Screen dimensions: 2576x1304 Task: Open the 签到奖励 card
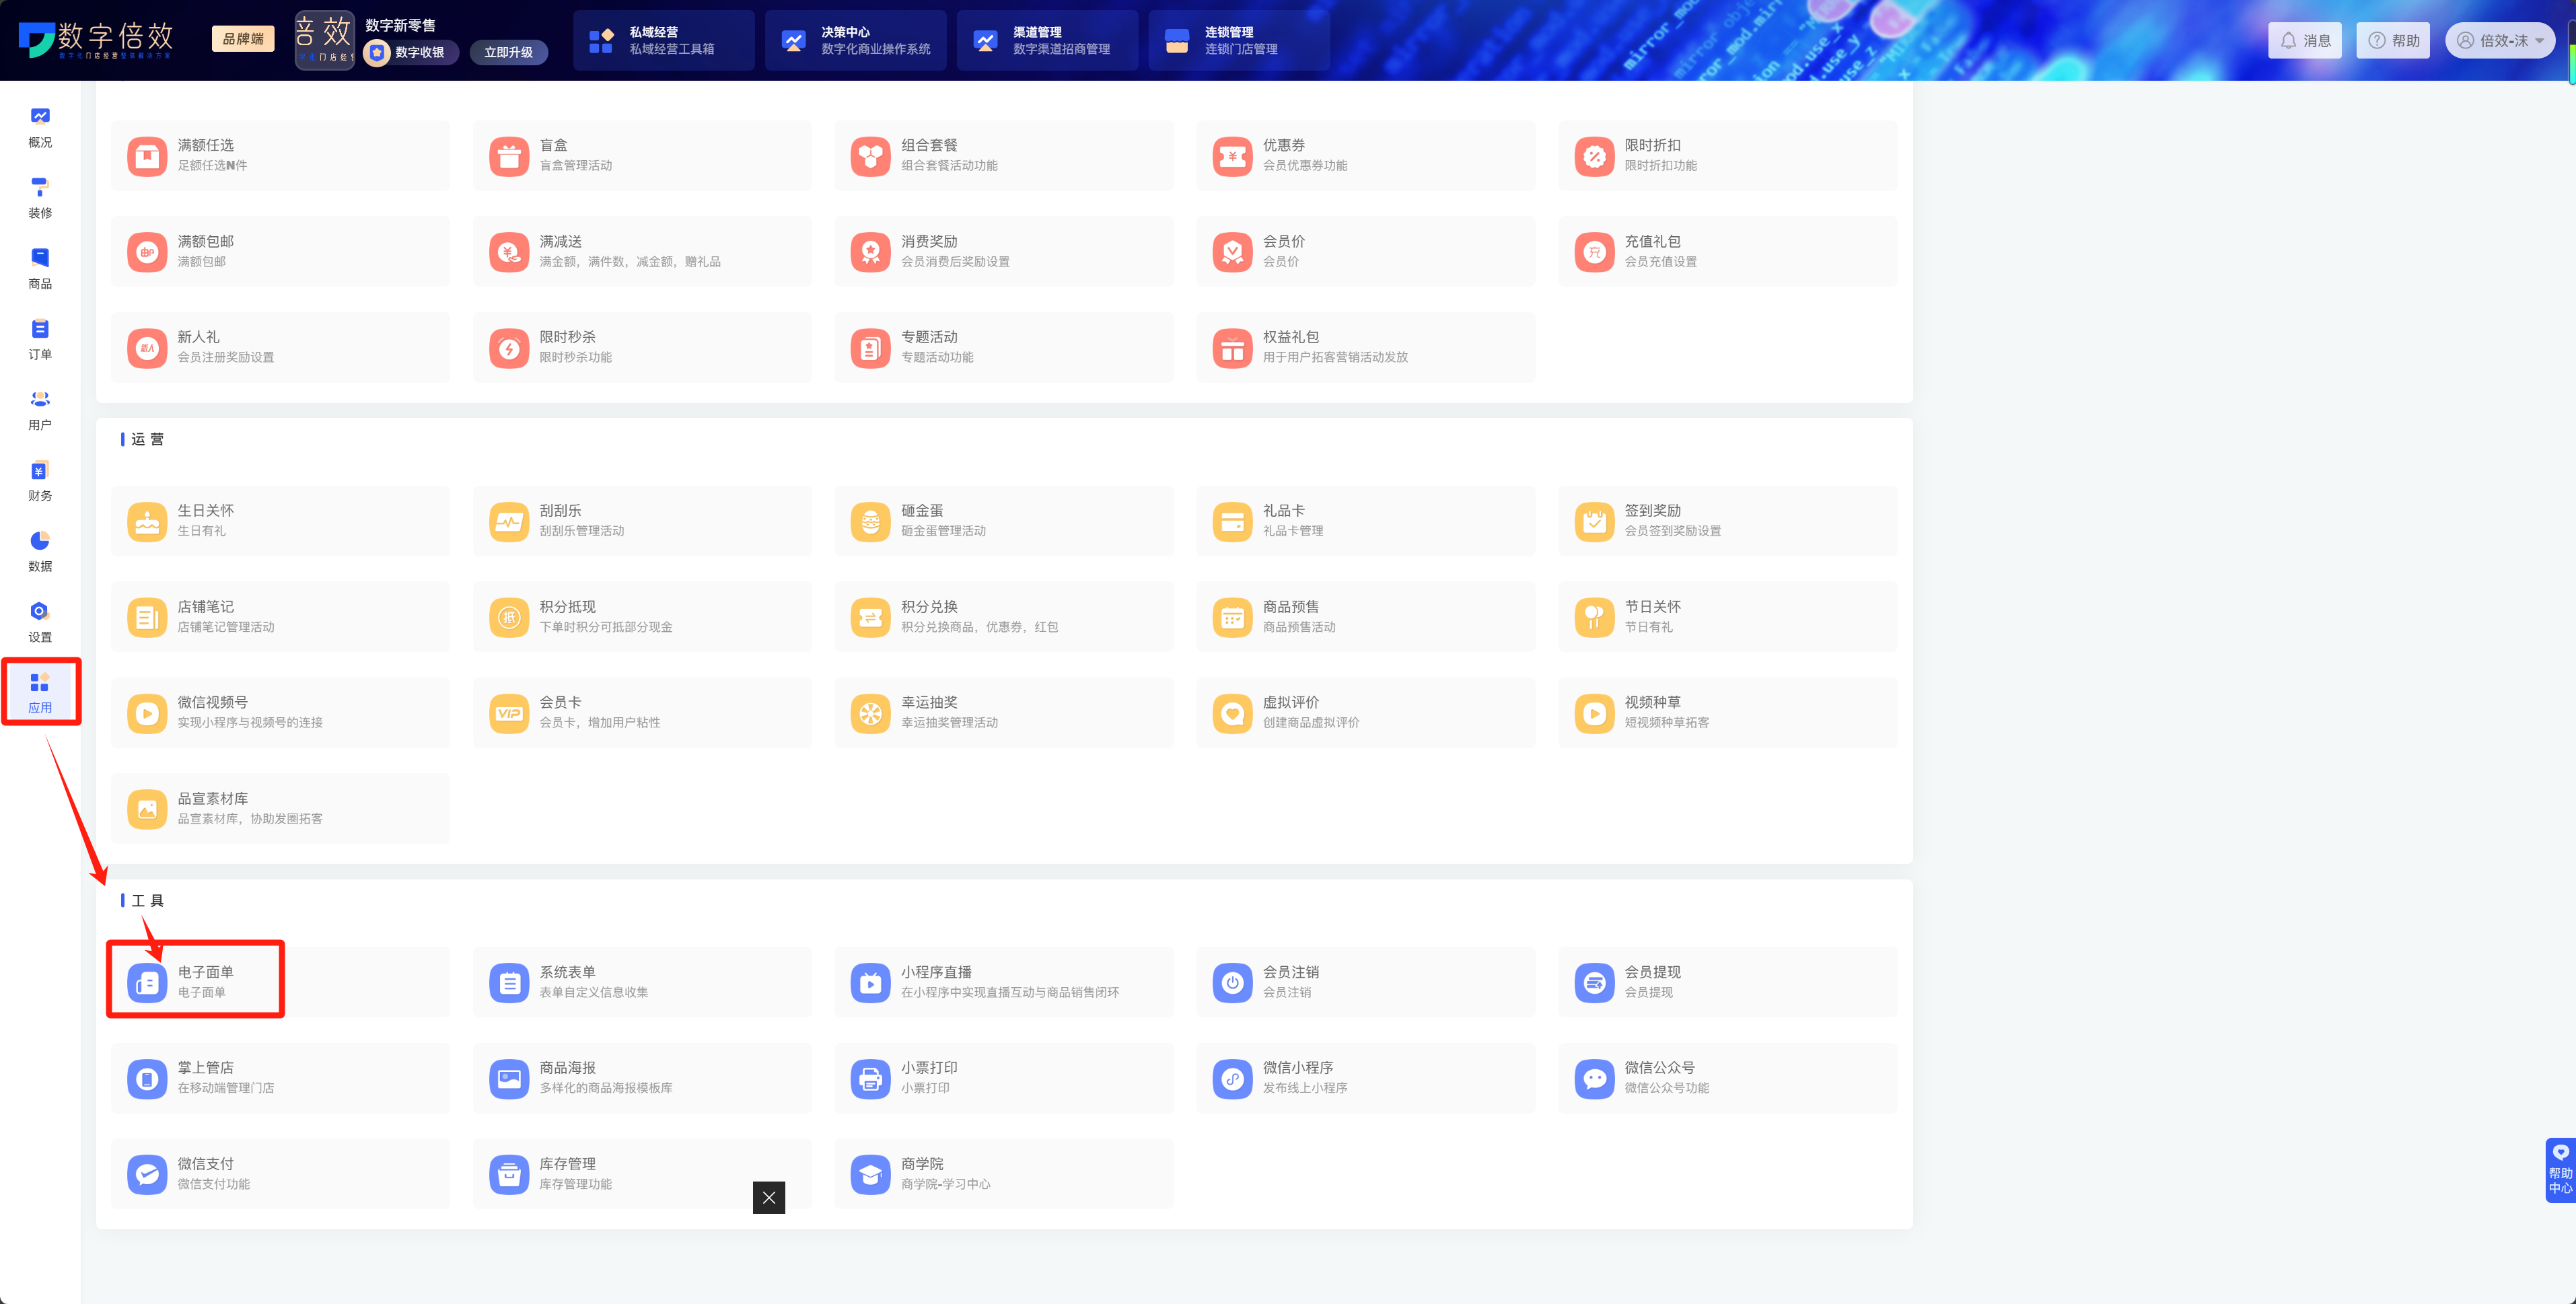click(x=1727, y=521)
